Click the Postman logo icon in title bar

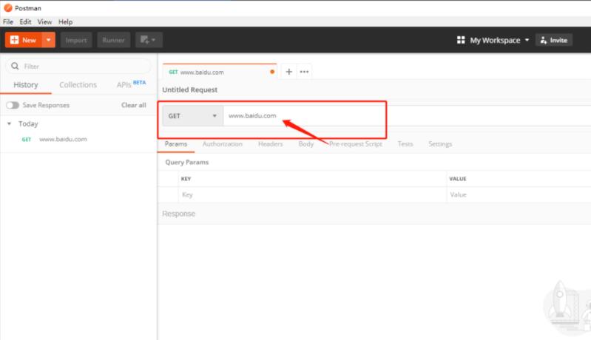click(7, 8)
